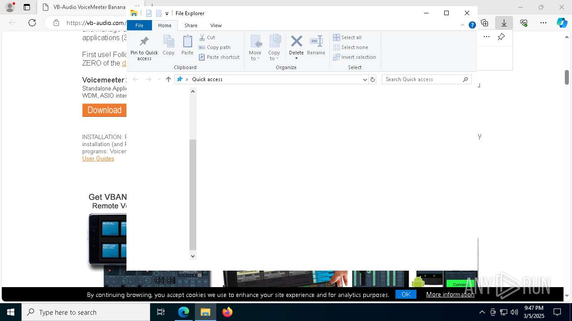572x321 pixels.
Task: Open the Move to dropdown
Action: [255, 48]
